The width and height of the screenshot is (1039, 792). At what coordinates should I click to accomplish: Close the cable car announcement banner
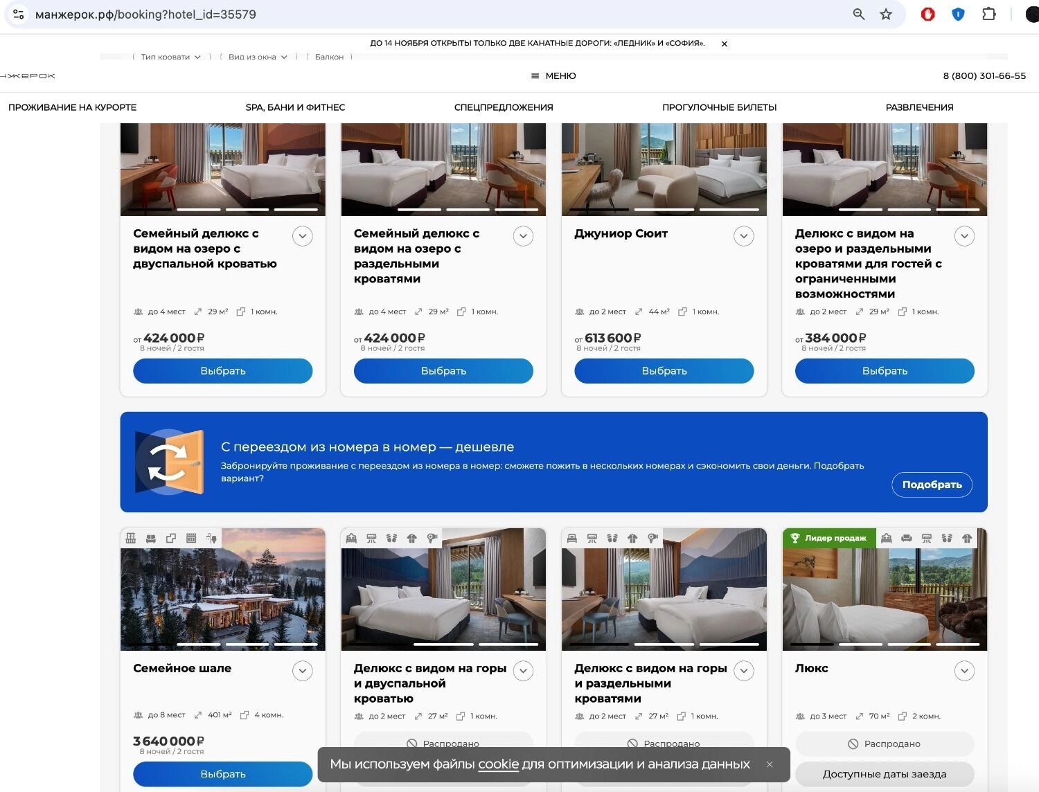coord(725,44)
